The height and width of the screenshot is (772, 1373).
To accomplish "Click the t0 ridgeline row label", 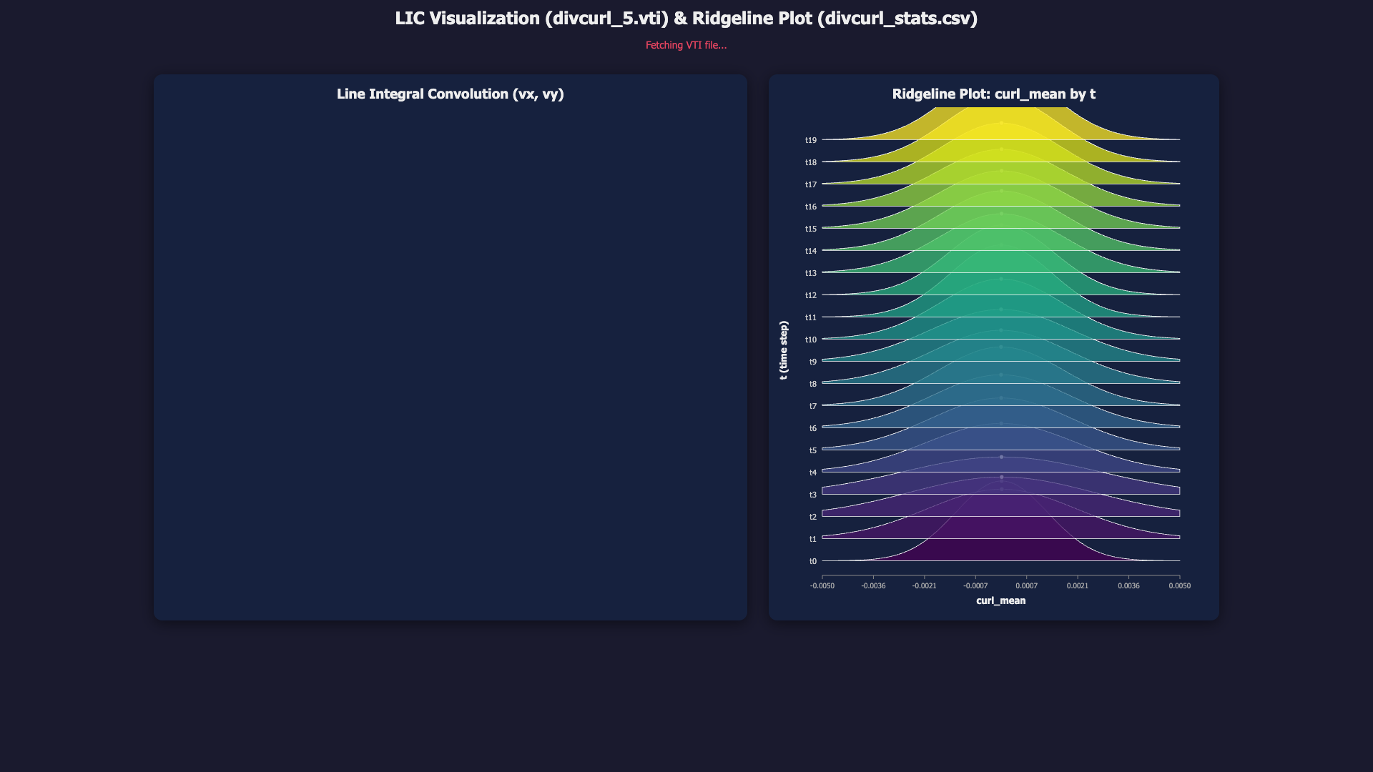I will click(812, 561).
